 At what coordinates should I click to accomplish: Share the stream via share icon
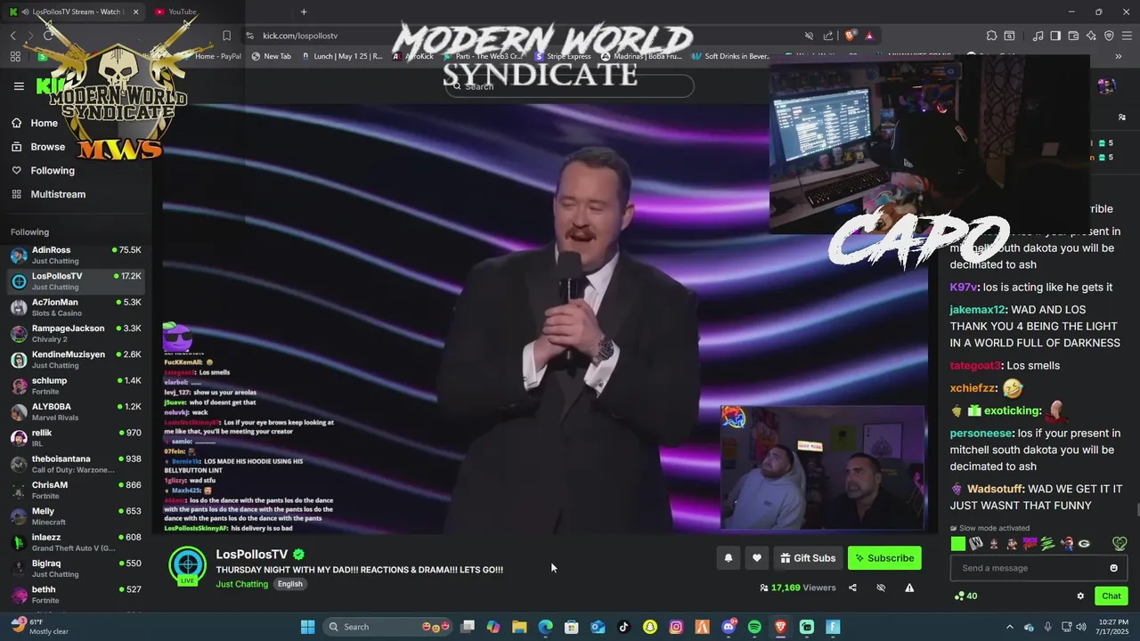tap(852, 588)
